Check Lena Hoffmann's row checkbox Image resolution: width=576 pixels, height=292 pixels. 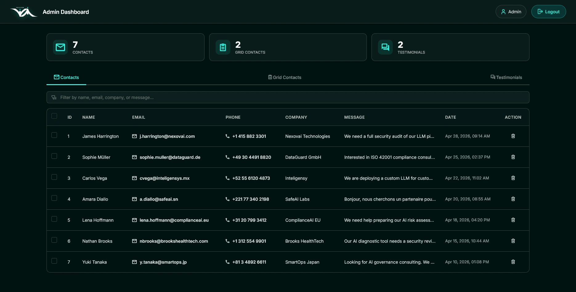[54, 219]
